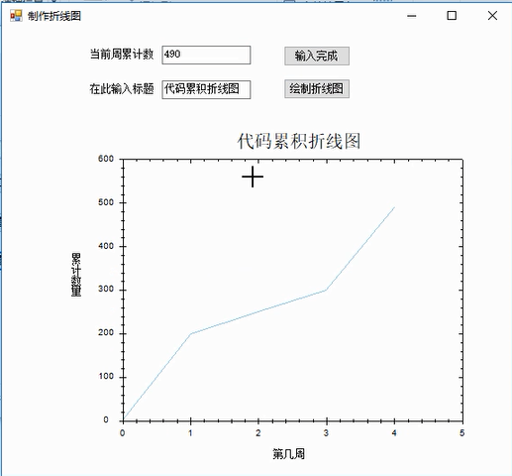The width and height of the screenshot is (512, 476).
Task: Click the Y-axis value 600
Action: [106, 159]
